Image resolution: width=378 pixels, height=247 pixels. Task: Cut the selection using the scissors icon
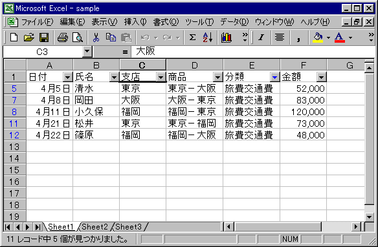pyautogui.click(x=96, y=38)
